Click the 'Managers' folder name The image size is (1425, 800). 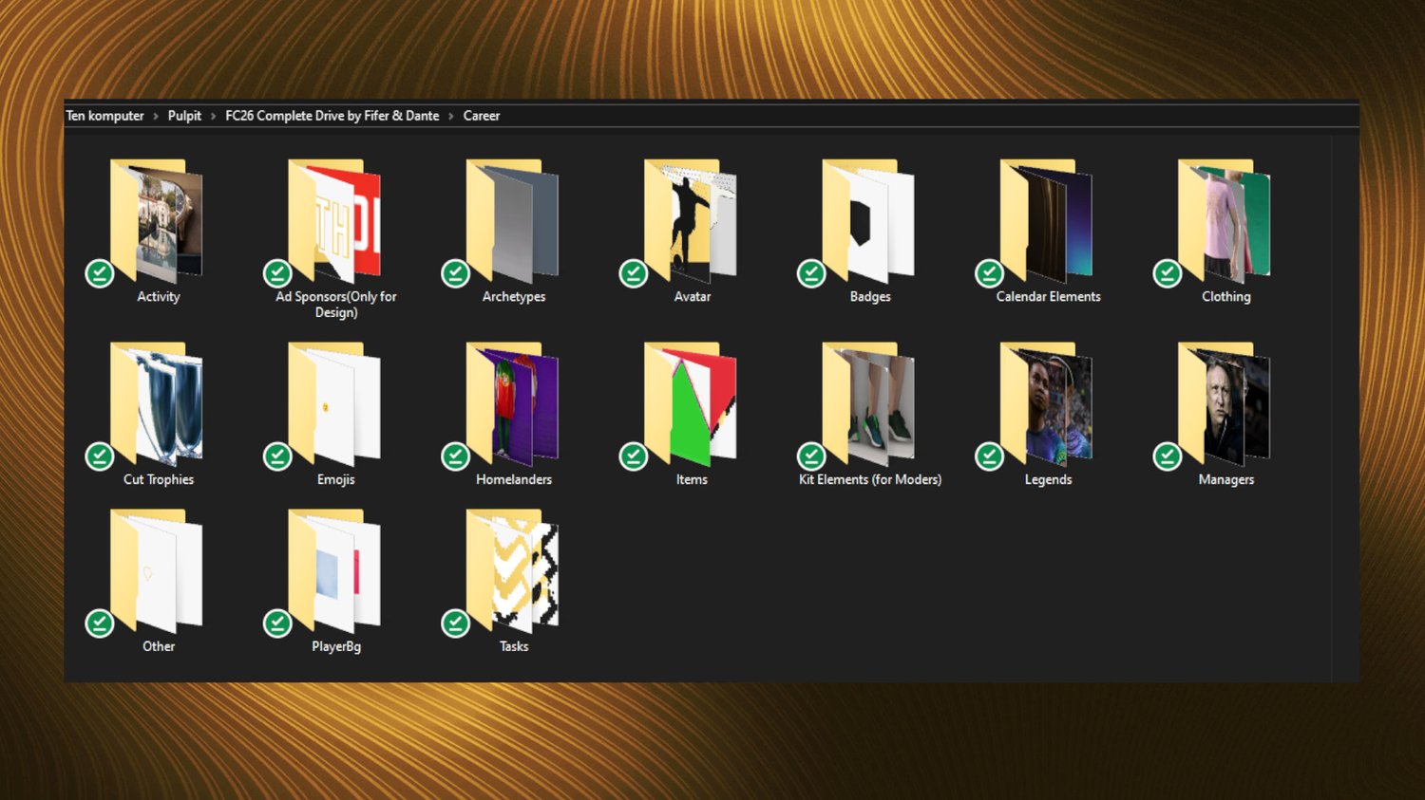(1226, 480)
